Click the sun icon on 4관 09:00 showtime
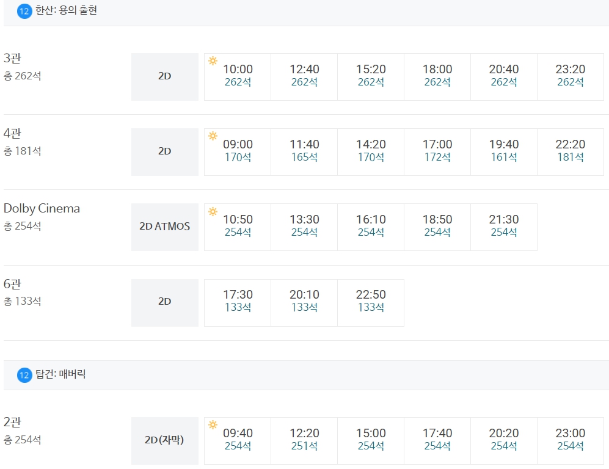609x469 pixels. (213, 136)
